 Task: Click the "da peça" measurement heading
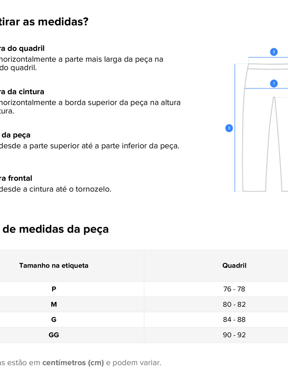16,135
